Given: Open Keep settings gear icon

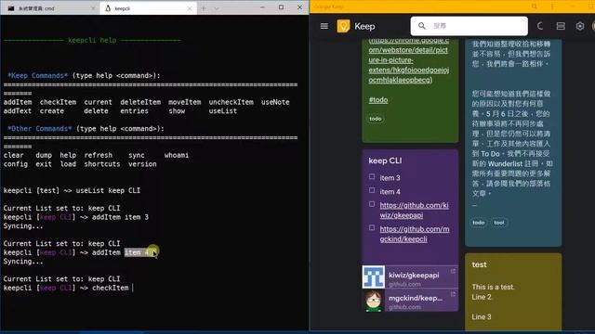Looking at the screenshot, I should (x=580, y=26).
